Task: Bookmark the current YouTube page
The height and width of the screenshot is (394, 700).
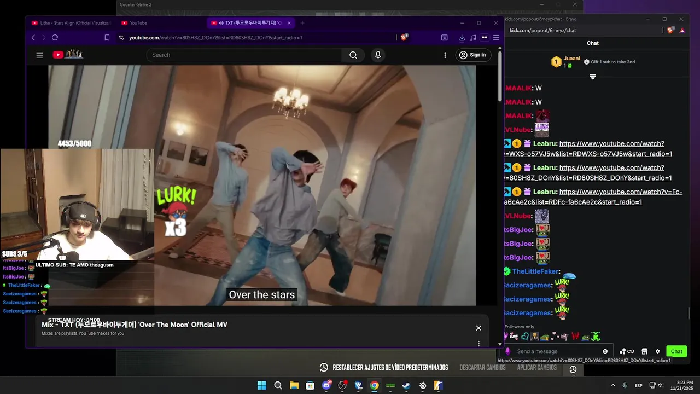Action: click(107, 38)
